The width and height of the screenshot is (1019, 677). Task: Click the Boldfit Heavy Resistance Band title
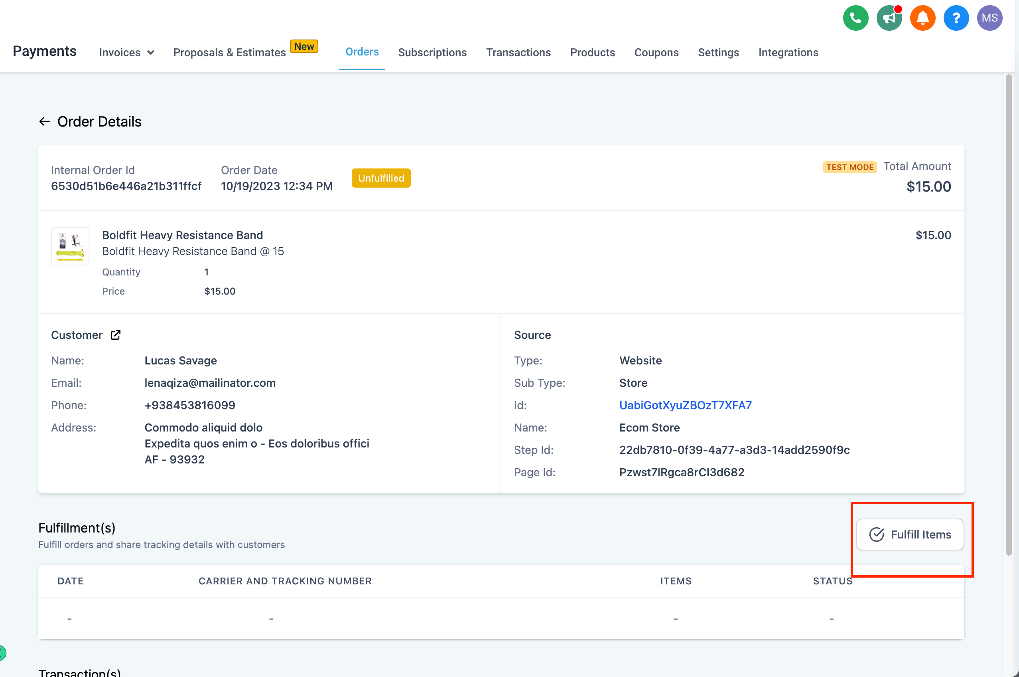[x=182, y=235]
